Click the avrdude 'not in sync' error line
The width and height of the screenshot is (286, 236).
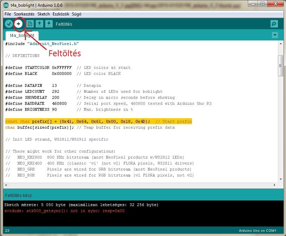tap(64, 211)
